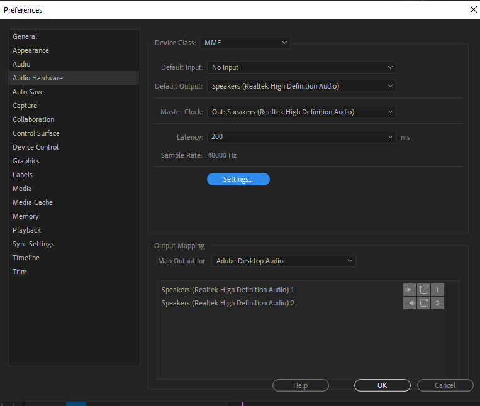Viewport: 480px width, 406px height.
Task: Select the Trim category
Action: click(74, 272)
